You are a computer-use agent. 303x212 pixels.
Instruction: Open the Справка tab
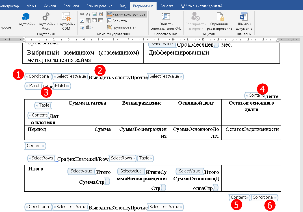tap(167, 6)
